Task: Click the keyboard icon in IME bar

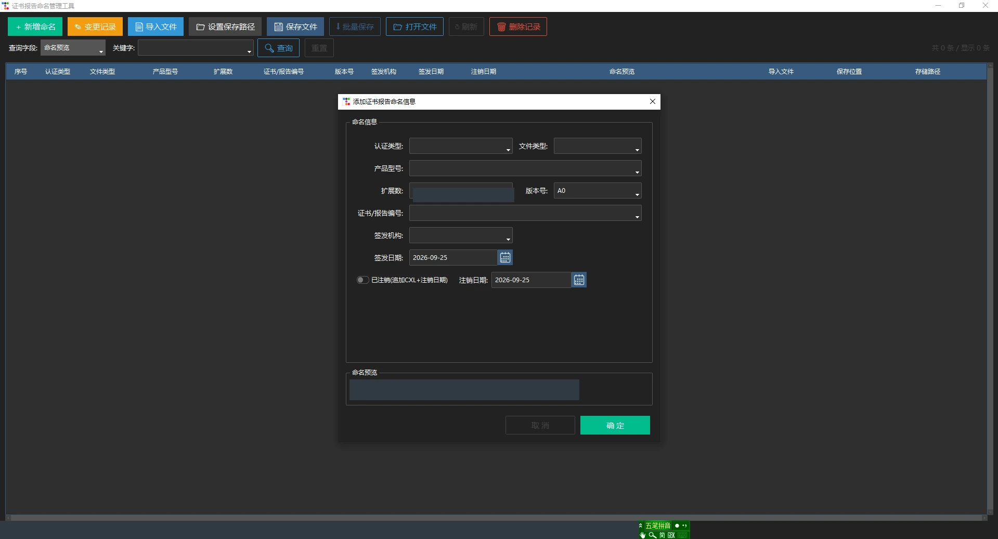Action: pos(682,535)
